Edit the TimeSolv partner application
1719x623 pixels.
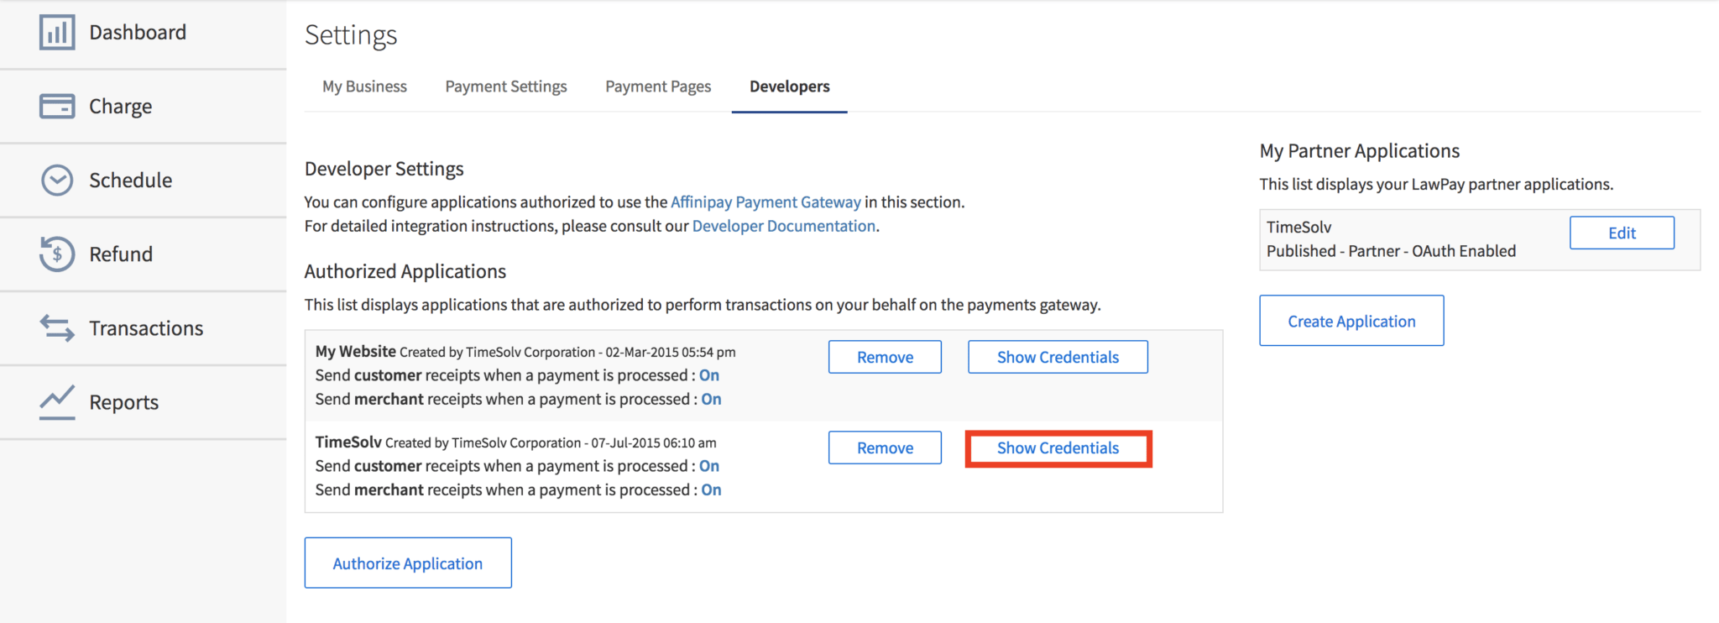(x=1622, y=233)
